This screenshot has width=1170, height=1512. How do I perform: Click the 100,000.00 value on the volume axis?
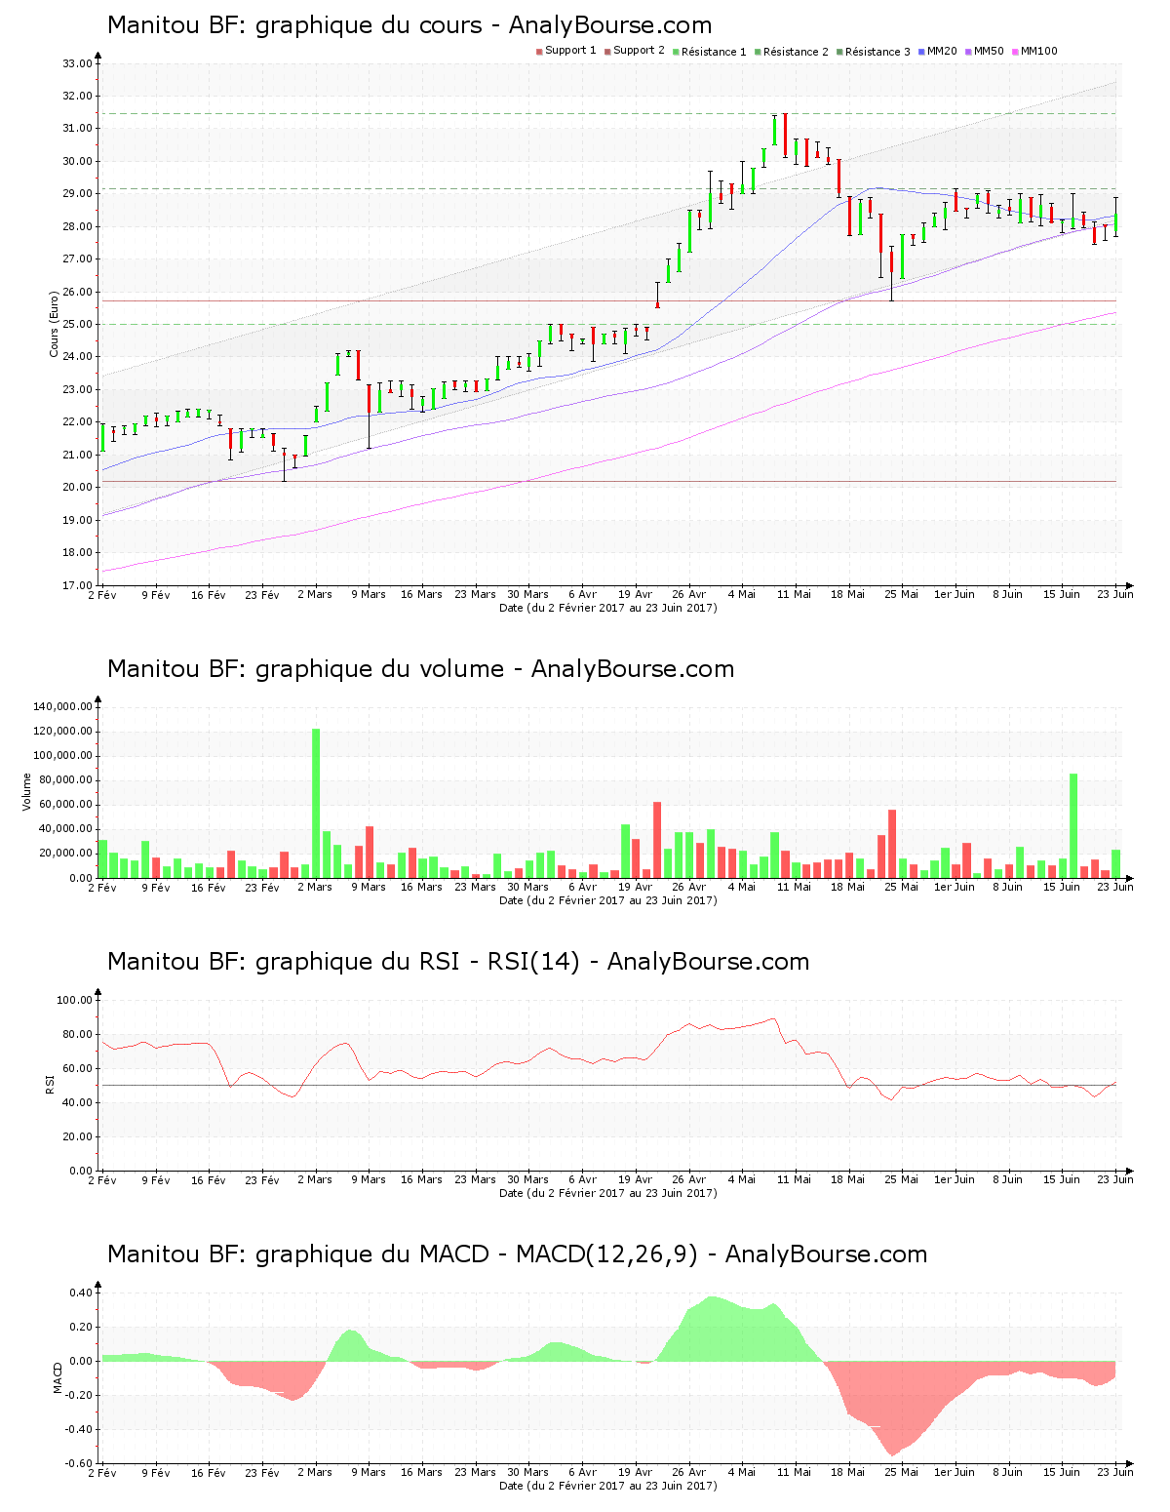point(62,755)
